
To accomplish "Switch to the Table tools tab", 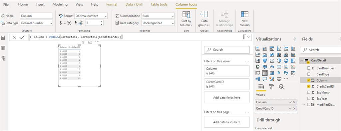I will click(x=159, y=4).
